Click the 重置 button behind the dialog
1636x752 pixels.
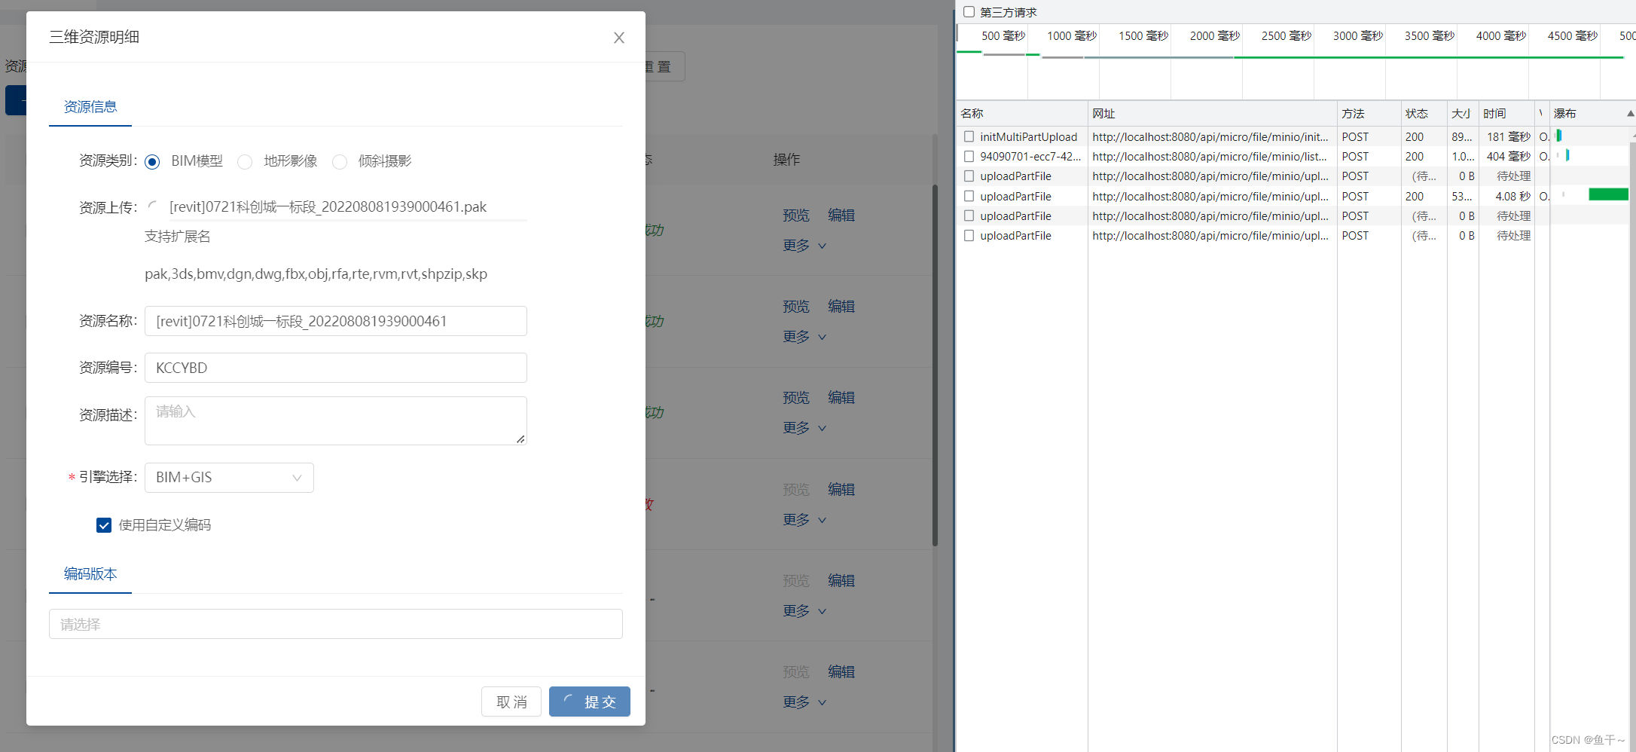click(x=664, y=66)
